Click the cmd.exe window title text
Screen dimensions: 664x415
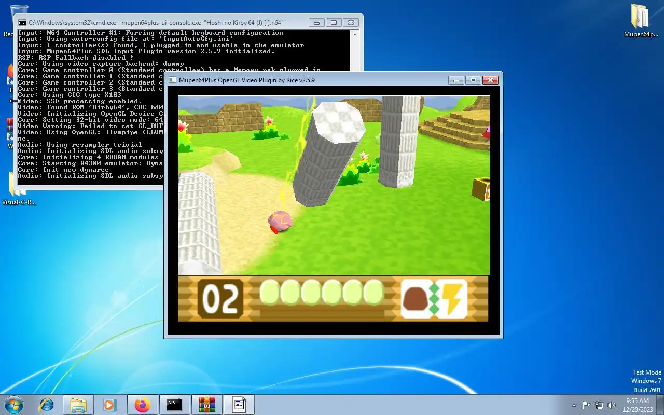[x=156, y=23]
